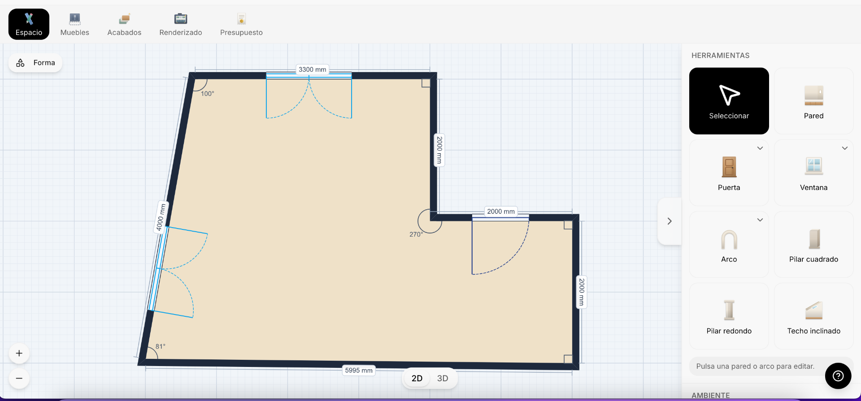Click the 81° angle label
The width and height of the screenshot is (861, 401).
tap(161, 346)
